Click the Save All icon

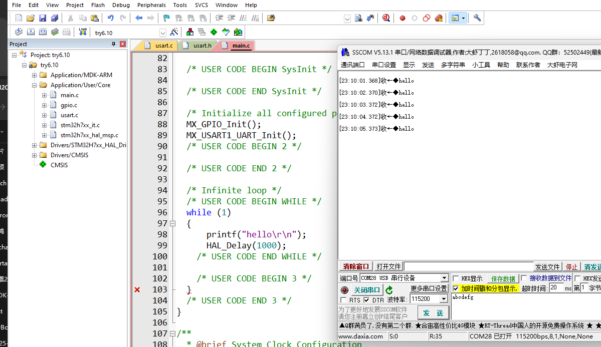click(55, 18)
